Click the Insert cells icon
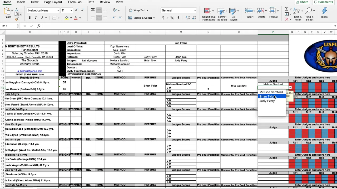Viewport: 337px width, 189px height. pyautogui.click(x=249, y=11)
